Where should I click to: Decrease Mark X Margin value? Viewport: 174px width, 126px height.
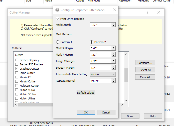pos(113,49)
